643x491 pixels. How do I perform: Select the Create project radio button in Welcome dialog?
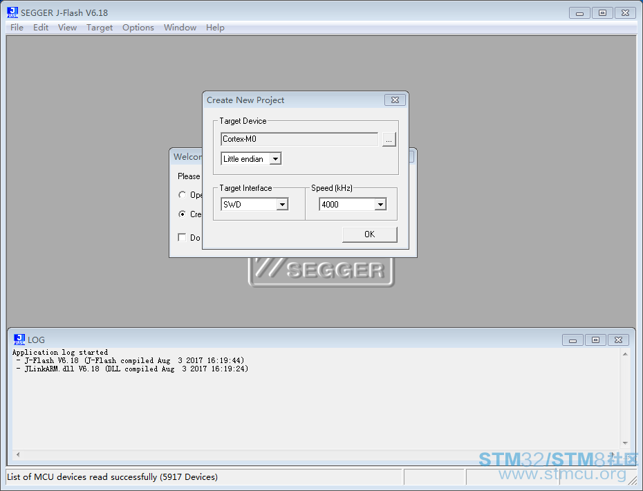tap(182, 214)
